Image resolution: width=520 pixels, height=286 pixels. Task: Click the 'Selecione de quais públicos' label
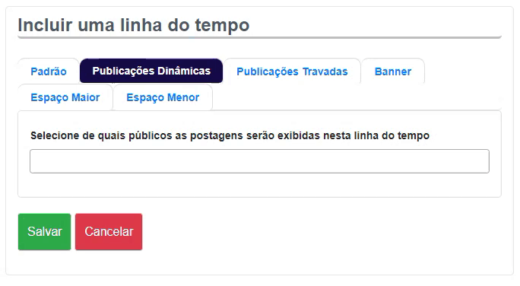point(230,135)
